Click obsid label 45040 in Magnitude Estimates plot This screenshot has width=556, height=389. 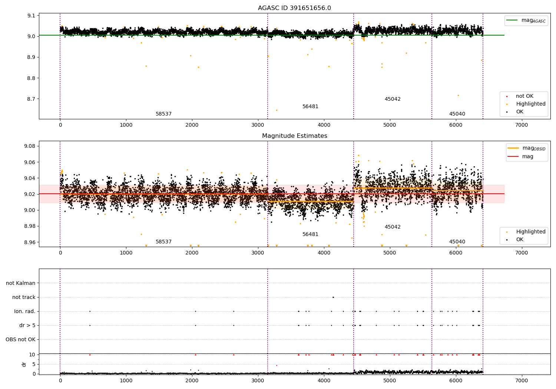(457, 242)
